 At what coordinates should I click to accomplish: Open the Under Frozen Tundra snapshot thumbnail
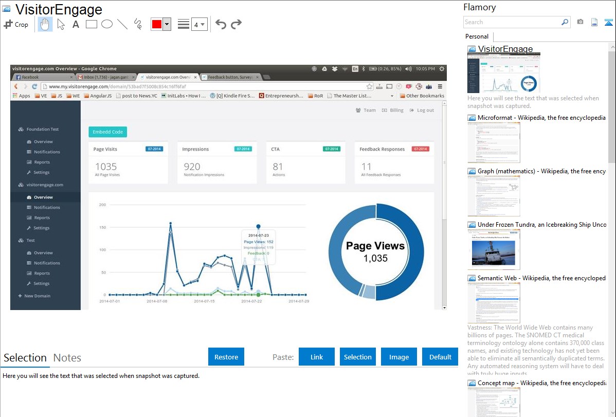(494, 249)
